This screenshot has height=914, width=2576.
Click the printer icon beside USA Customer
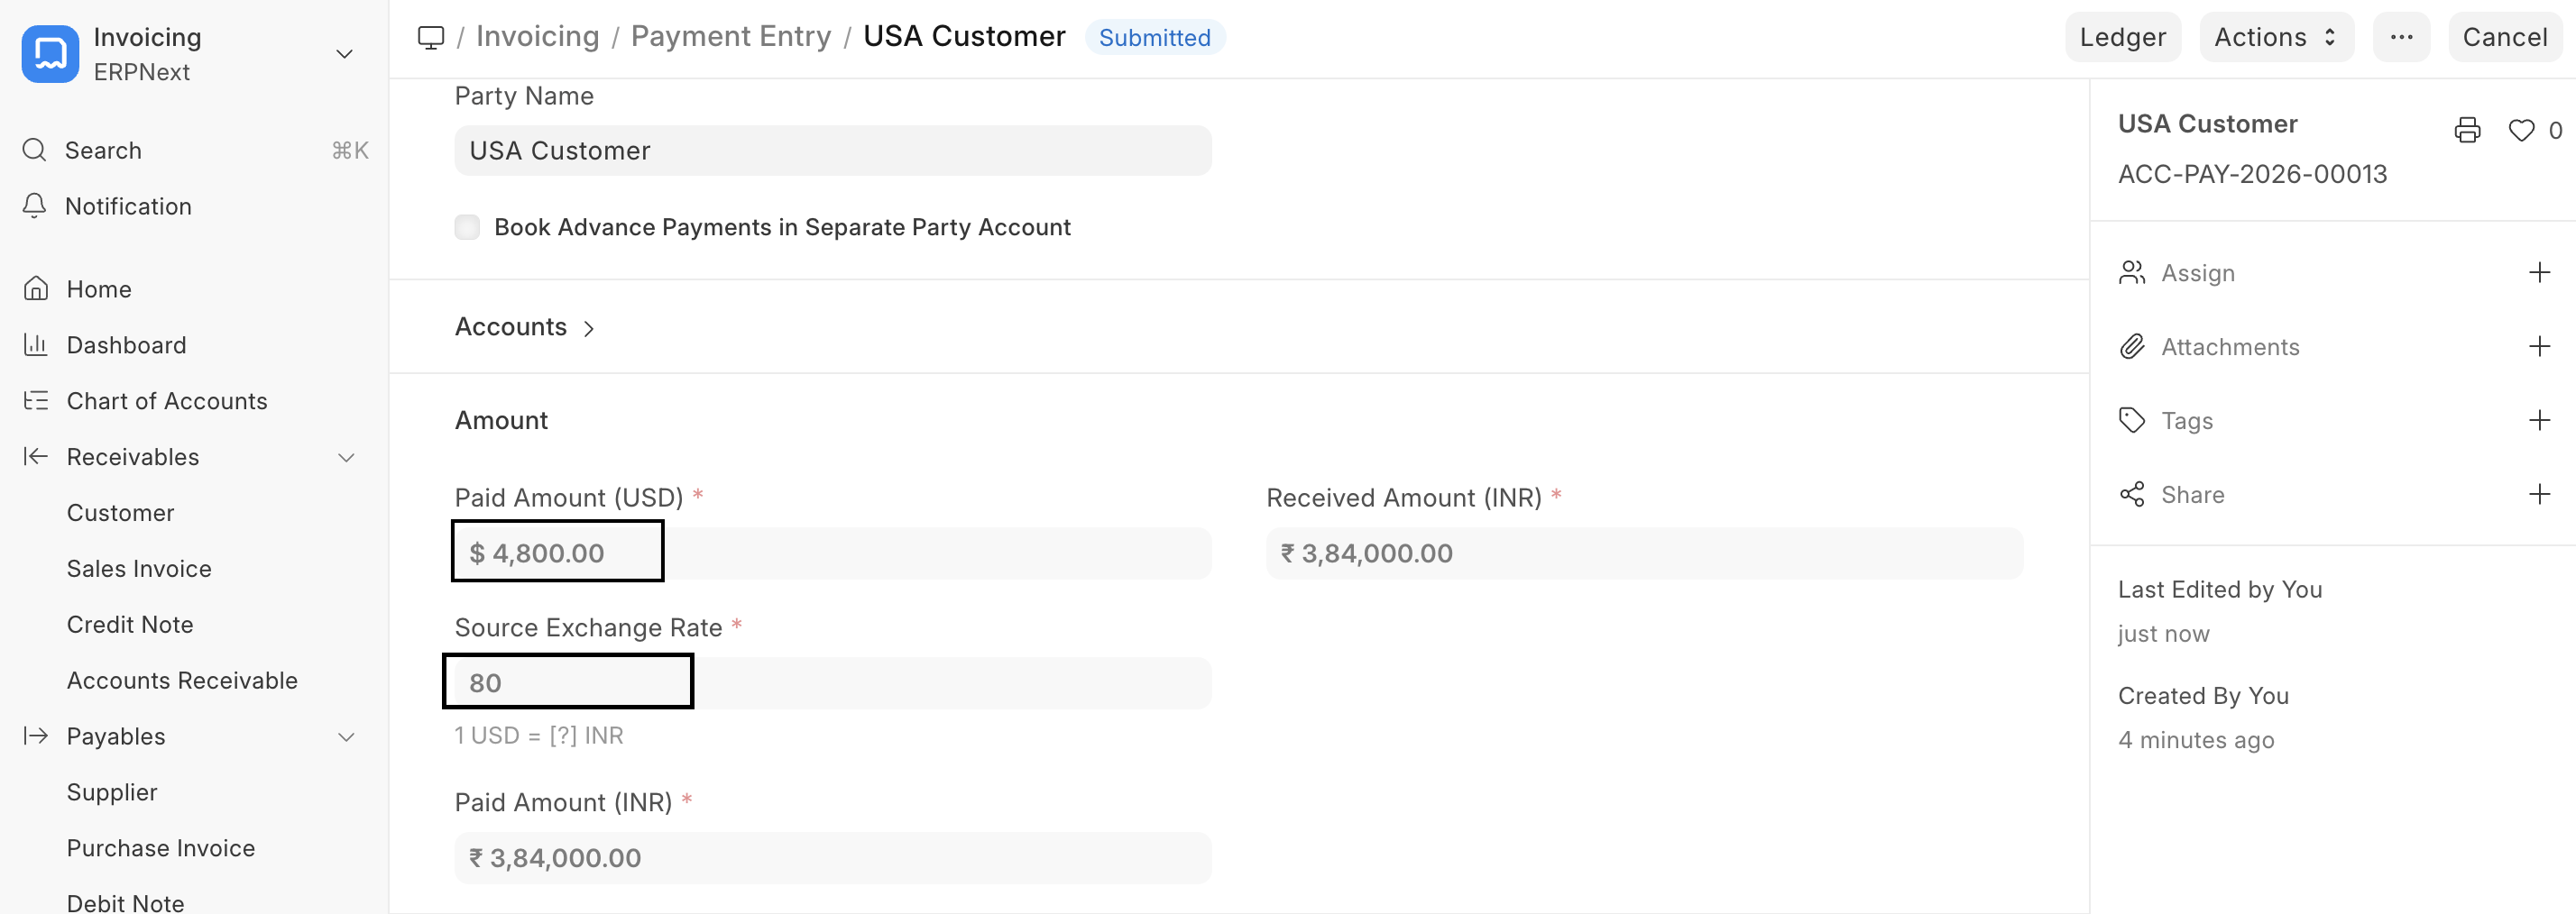point(2466,130)
